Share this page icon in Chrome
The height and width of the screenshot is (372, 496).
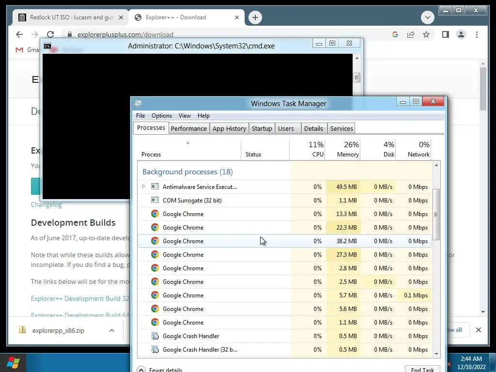411,34
